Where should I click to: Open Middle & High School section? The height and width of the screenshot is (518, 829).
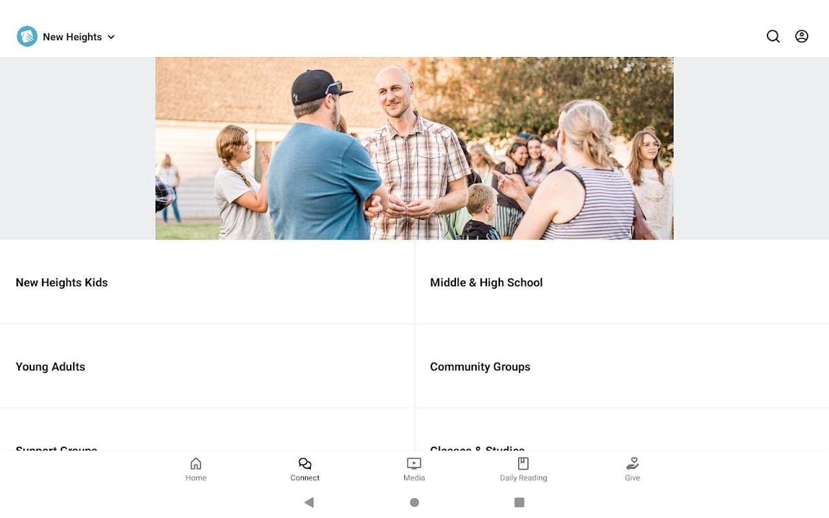[622, 282]
